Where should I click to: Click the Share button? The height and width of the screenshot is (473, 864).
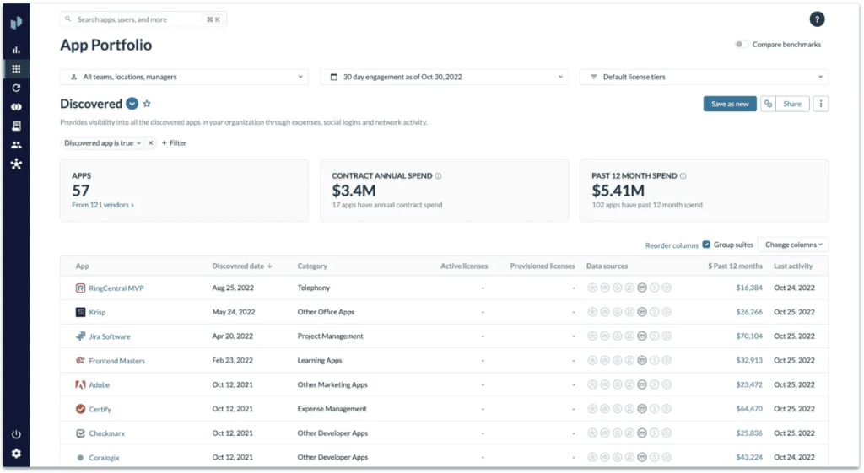(792, 104)
